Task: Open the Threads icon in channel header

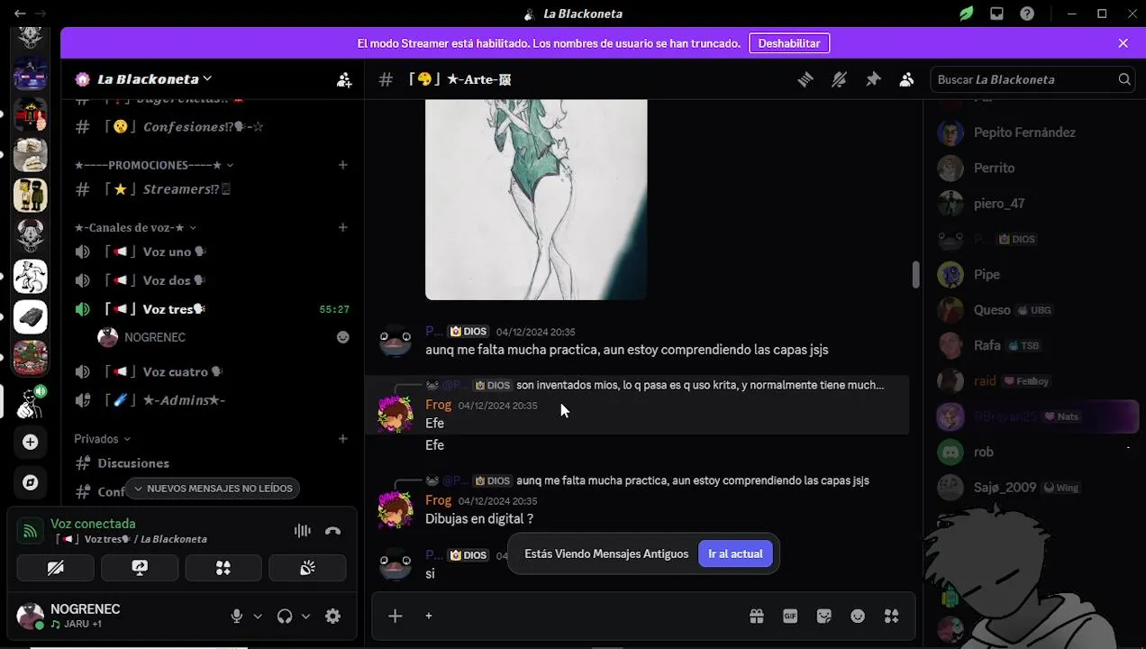Action: click(805, 79)
